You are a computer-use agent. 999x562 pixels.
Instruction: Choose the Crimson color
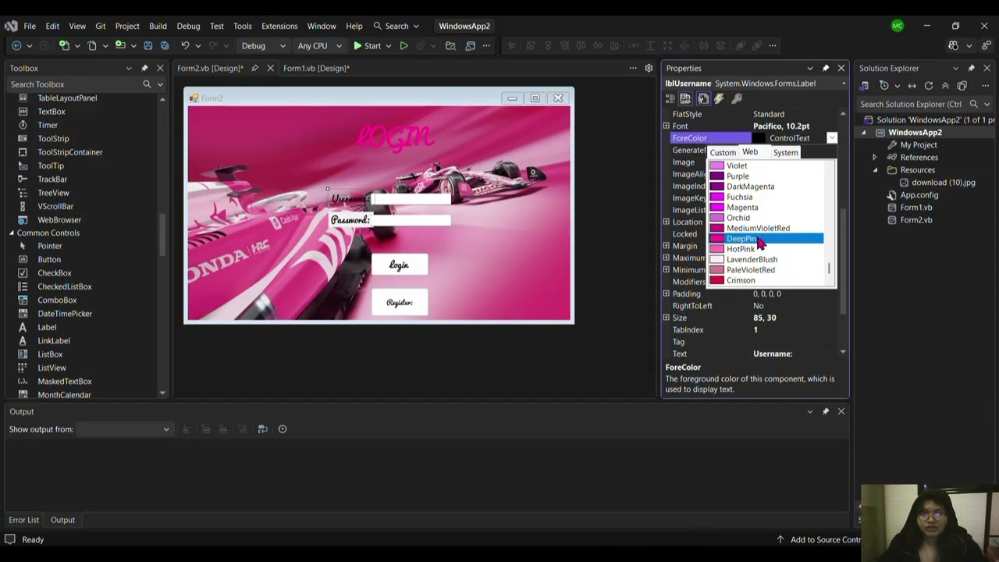click(x=765, y=280)
